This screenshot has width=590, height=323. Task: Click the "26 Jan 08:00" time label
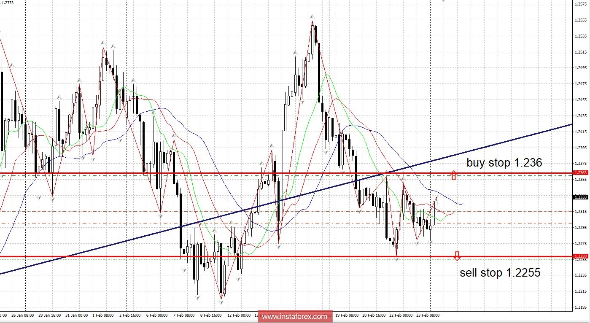[22, 315]
